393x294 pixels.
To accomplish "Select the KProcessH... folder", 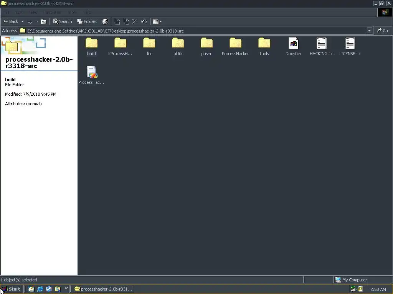I will click(x=120, y=46).
